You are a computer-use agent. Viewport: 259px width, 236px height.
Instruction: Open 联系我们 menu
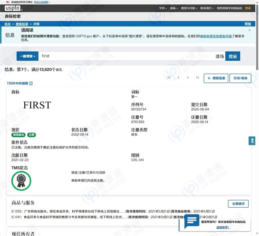(207, 8)
